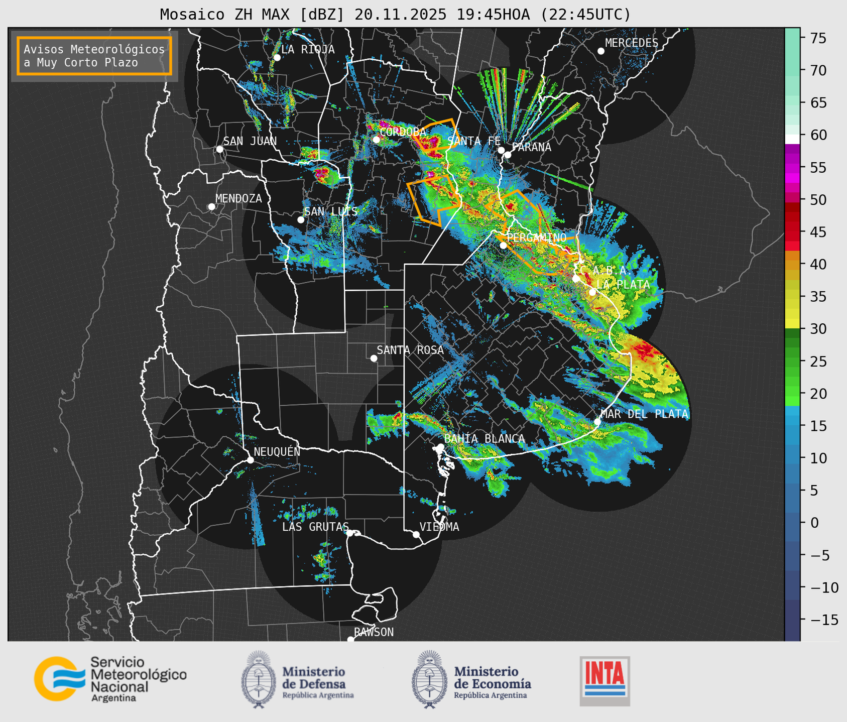Click the Mendoza city marker
The height and width of the screenshot is (722, 847).
pyautogui.click(x=212, y=207)
